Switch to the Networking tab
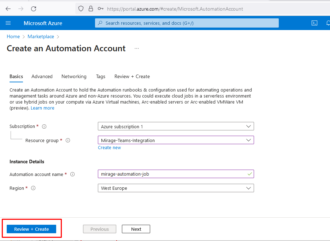This screenshot has width=330, height=241. tap(74, 76)
